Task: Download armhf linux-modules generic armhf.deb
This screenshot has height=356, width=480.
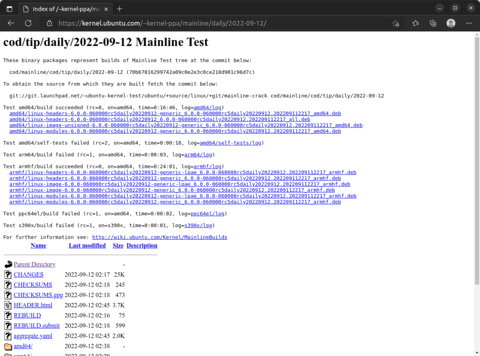Action: pyautogui.click(x=175, y=202)
